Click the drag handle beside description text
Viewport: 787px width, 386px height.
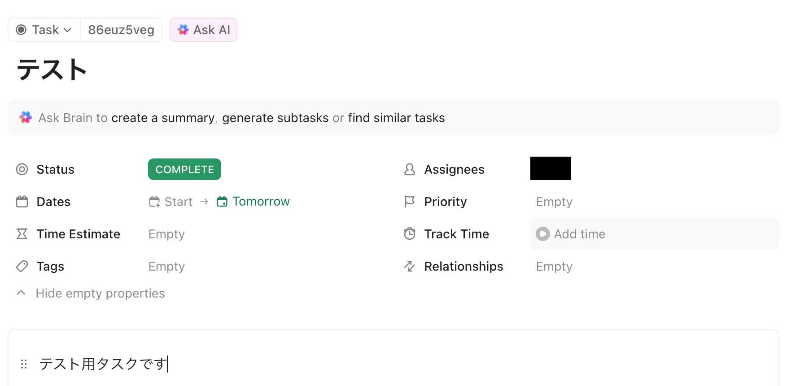pyautogui.click(x=24, y=364)
